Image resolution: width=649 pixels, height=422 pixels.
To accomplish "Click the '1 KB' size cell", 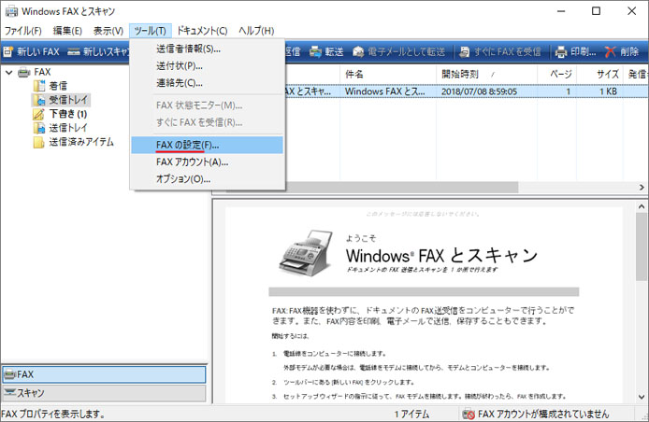I will click(x=608, y=91).
